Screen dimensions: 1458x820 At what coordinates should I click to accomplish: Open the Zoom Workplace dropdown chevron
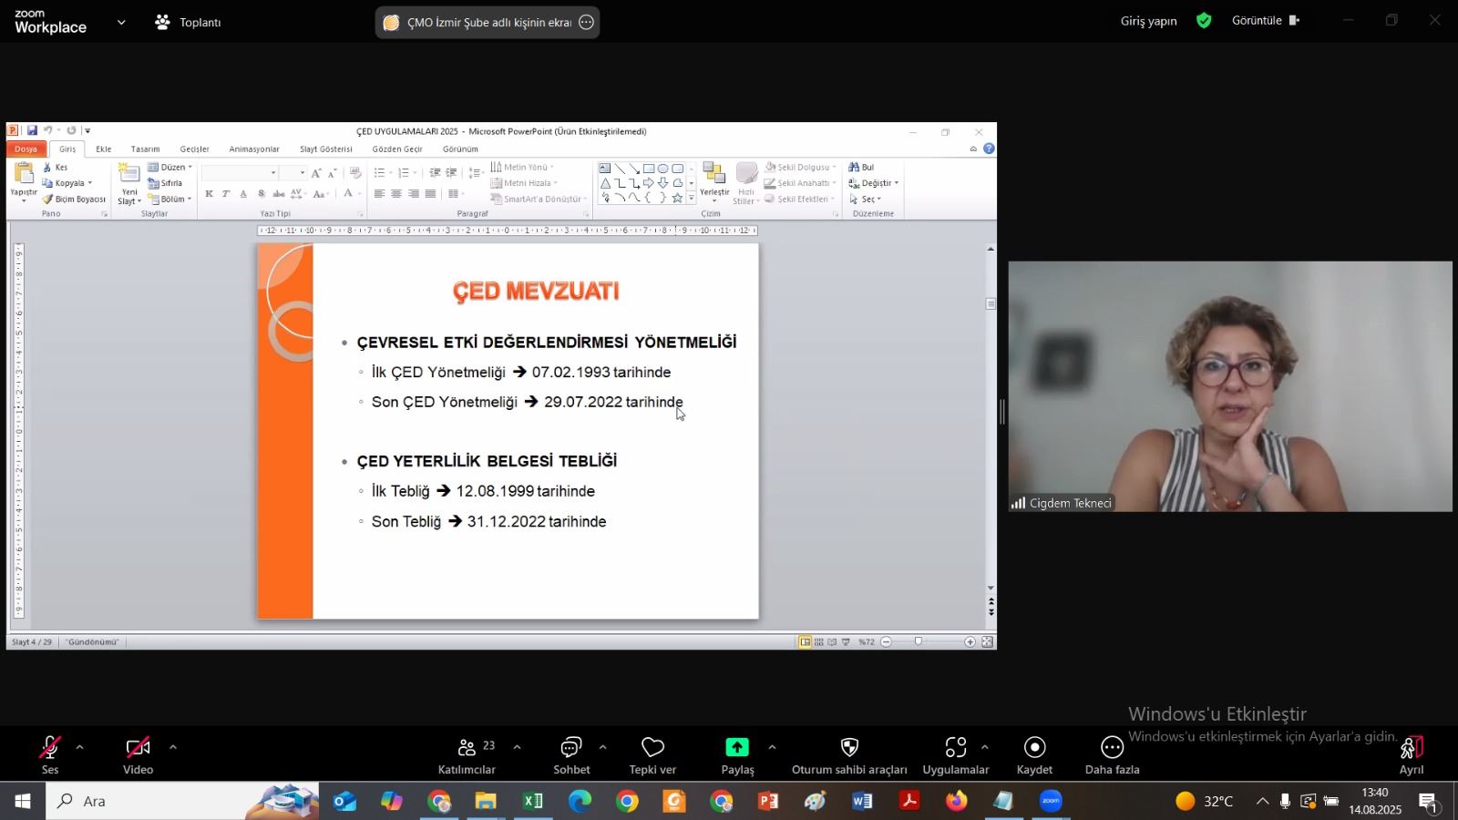121,22
